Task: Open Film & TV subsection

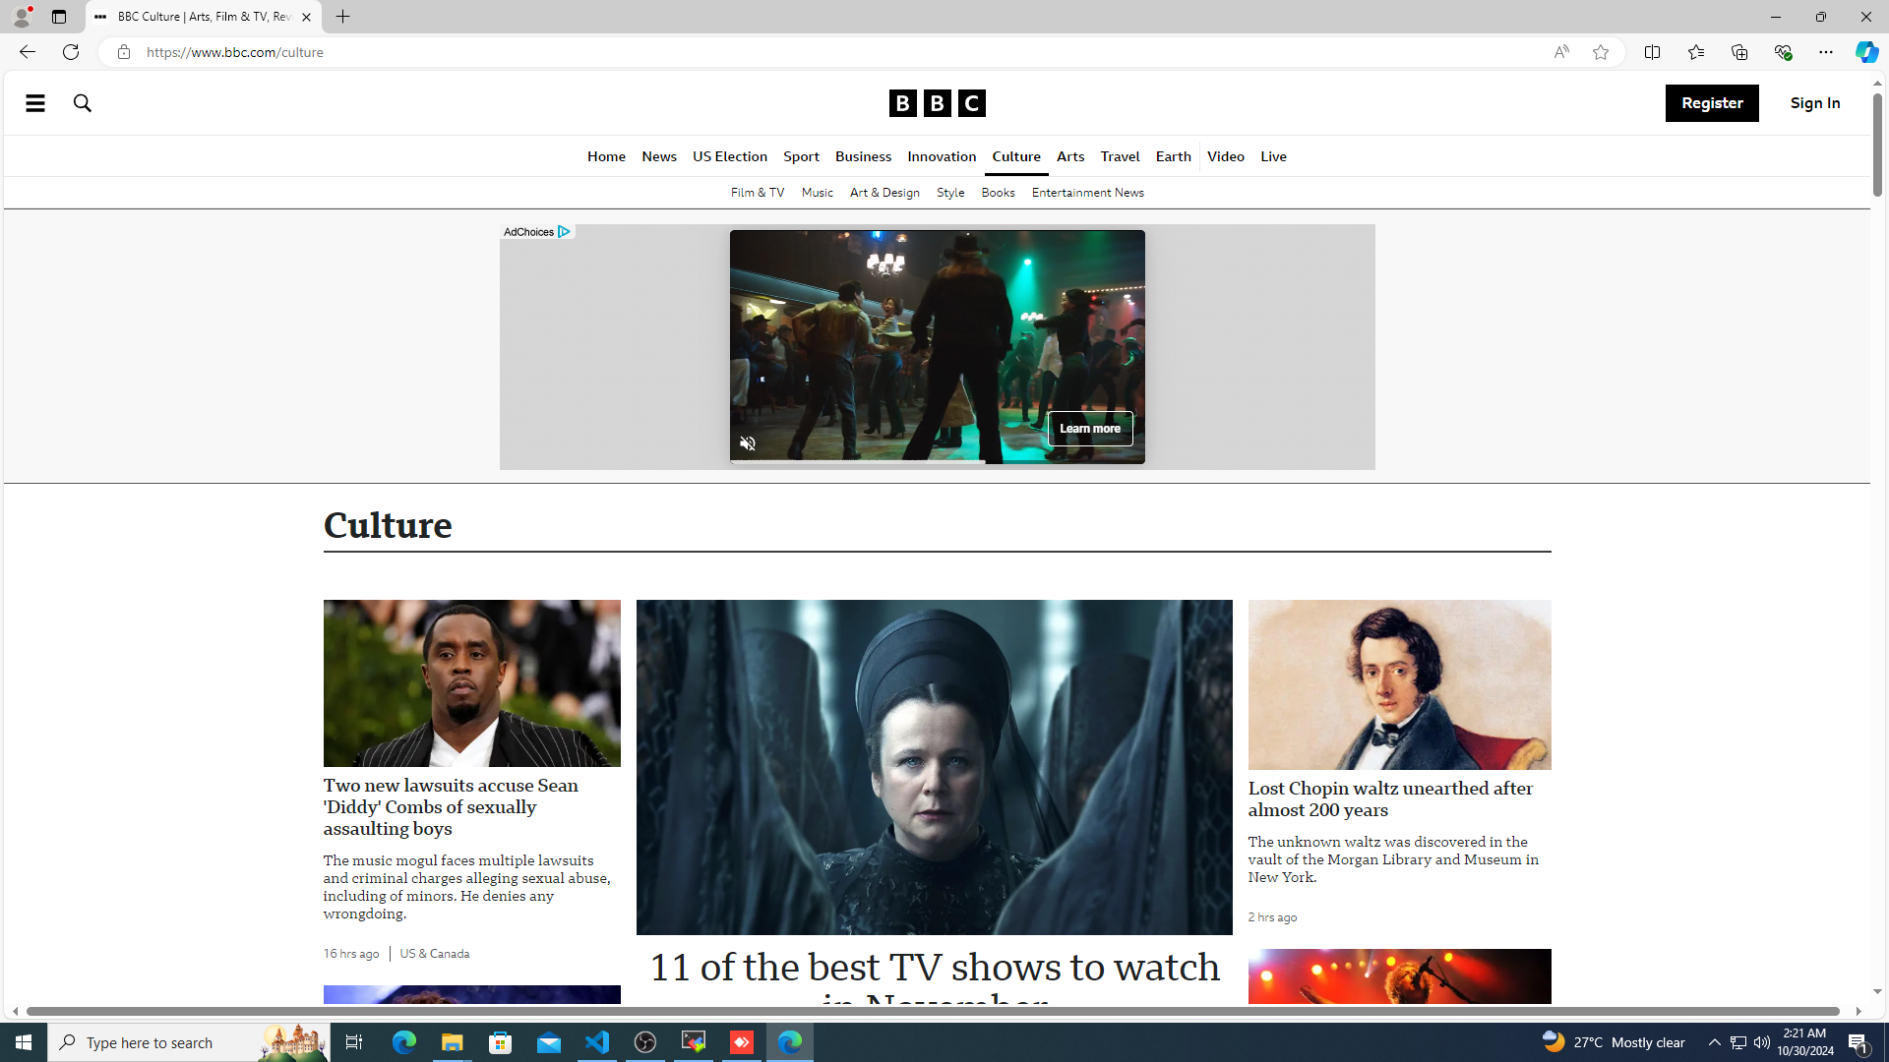Action: pos(758,193)
